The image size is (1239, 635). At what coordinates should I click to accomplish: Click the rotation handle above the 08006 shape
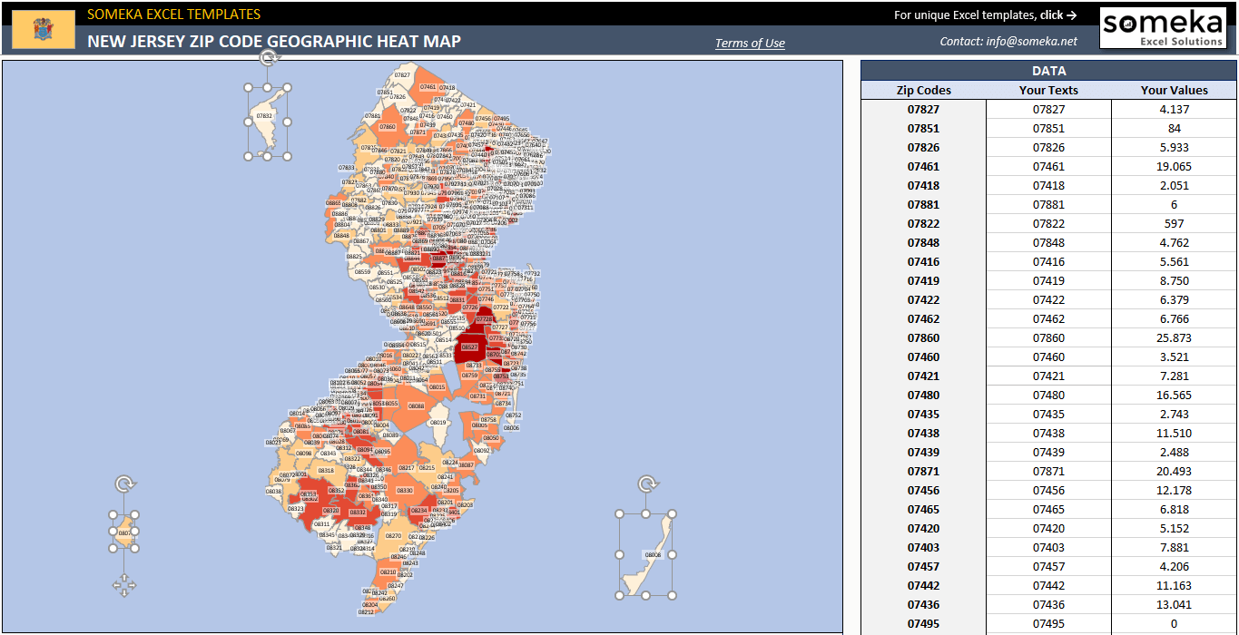point(644,483)
